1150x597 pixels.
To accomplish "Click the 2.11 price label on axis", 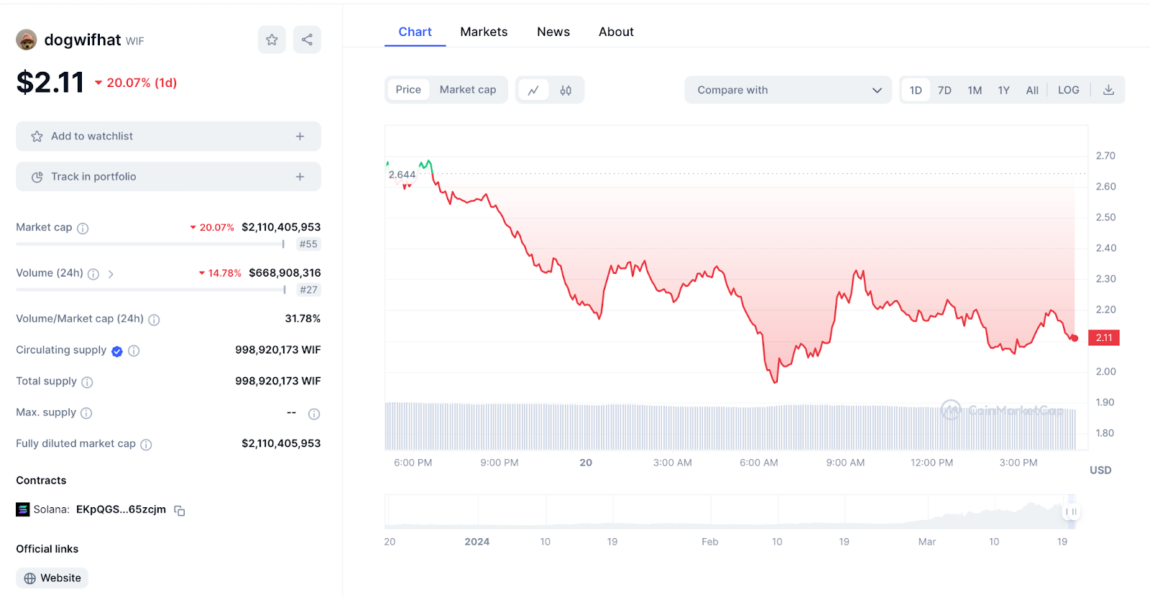I will click(1104, 338).
